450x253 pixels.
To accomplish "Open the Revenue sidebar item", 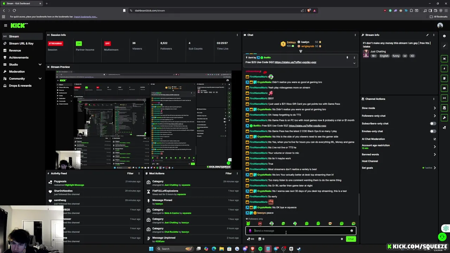I will pyautogui.click(x=23, y=50).
